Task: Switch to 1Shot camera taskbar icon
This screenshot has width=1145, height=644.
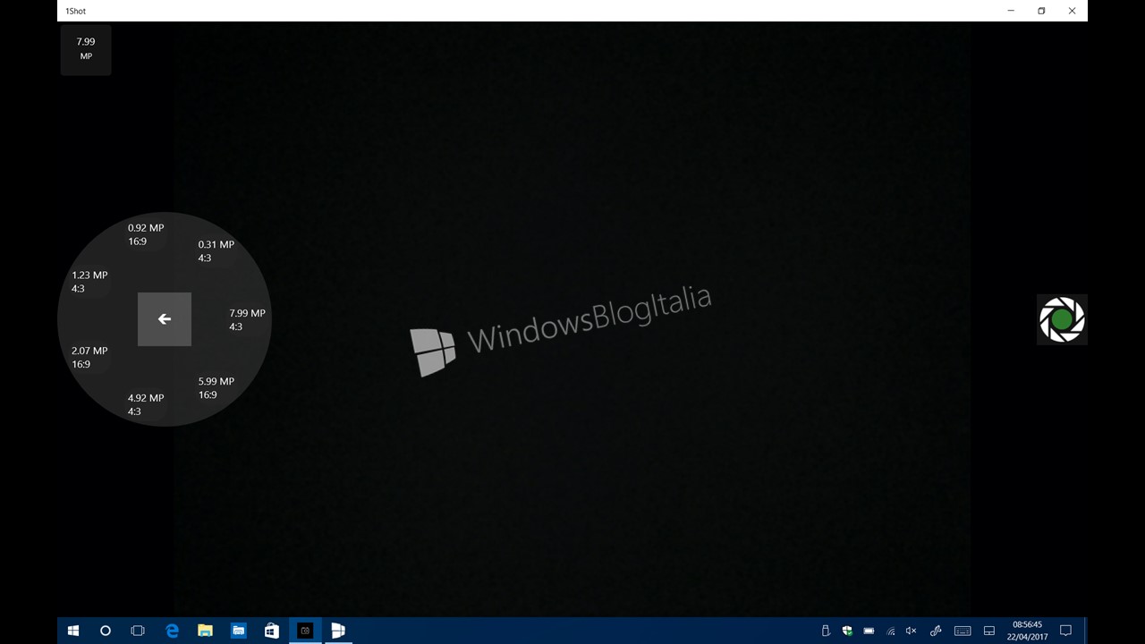Action: click(305, 631)
